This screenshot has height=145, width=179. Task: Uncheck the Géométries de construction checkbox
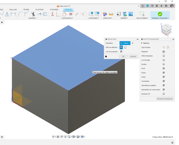coord(164,90)
